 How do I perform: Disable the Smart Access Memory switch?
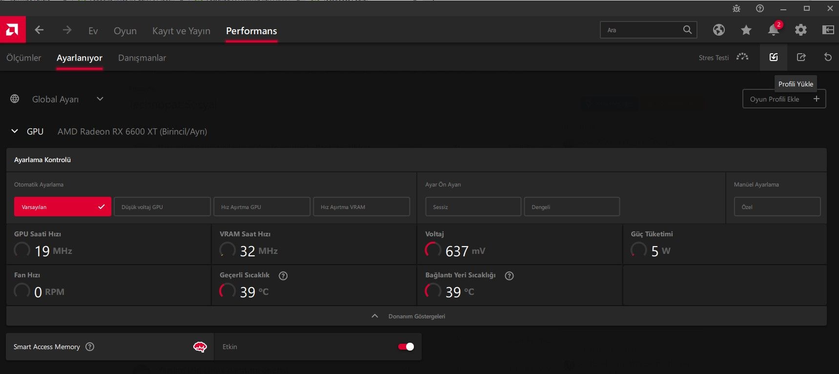pyautogui.click(x=406, y=347)
